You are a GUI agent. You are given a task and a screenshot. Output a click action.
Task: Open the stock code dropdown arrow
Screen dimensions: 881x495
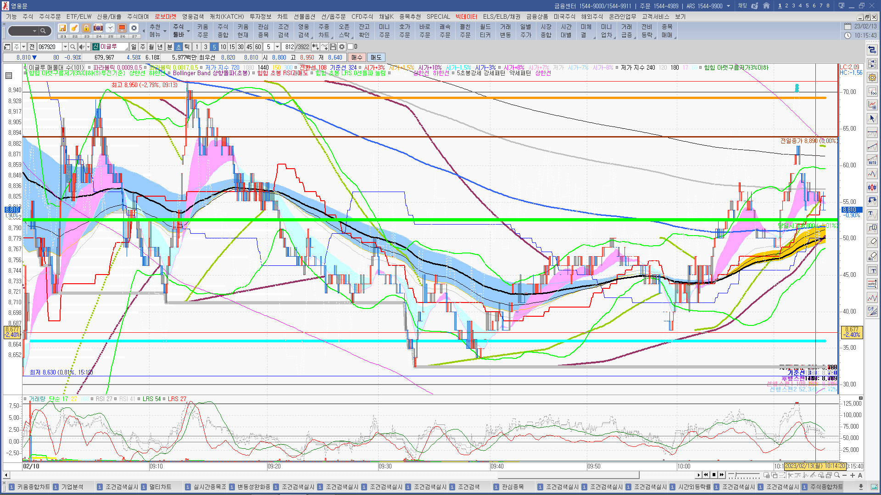pos(65,47)
